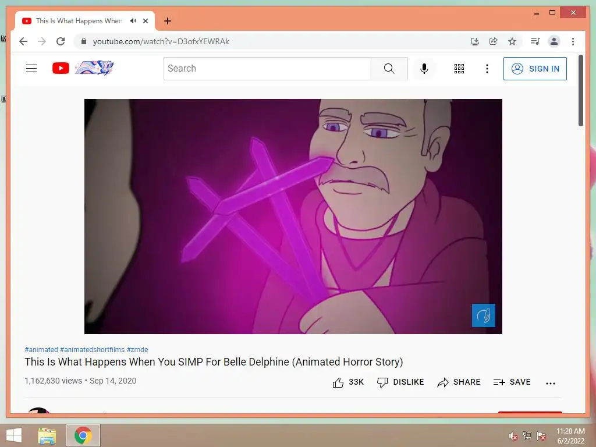Click the video player frame

(293, 217)
